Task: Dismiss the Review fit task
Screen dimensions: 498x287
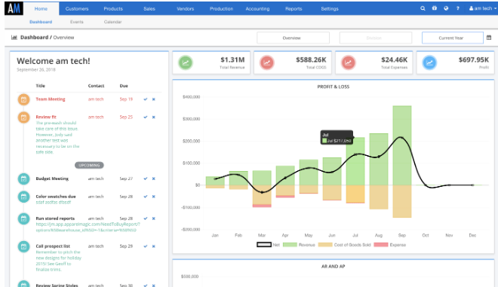Action: [x=154, y=117]
